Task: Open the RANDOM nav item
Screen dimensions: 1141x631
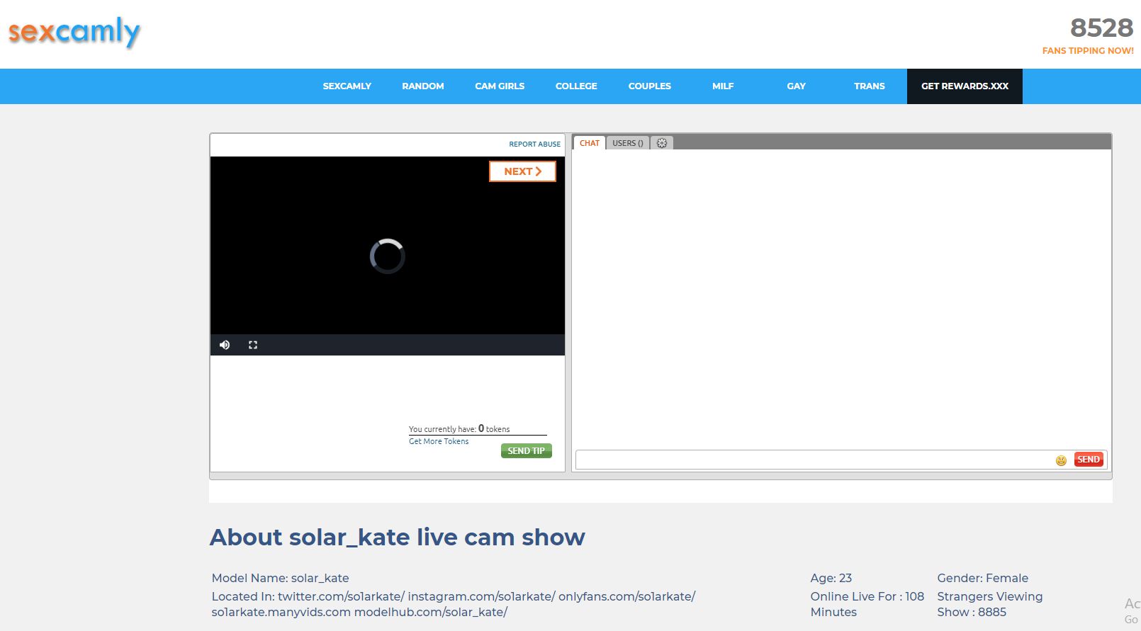Action: [x=423, y=86]
